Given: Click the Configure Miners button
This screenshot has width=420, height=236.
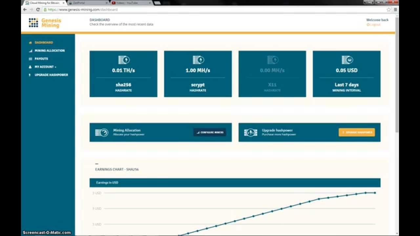Looking at the screenshot, I should [x=210, y=132].
